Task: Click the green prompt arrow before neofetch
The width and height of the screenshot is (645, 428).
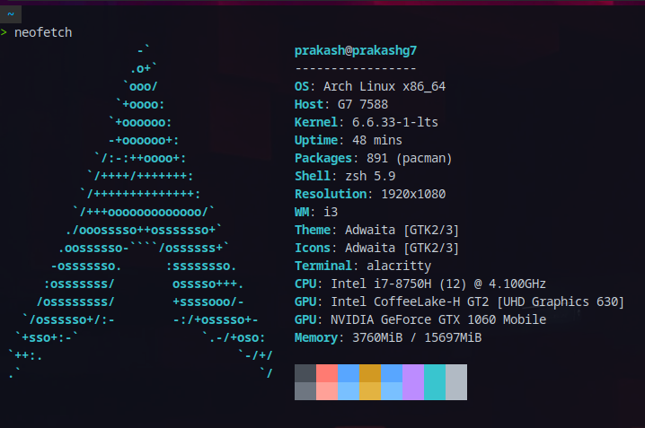Action: coord(4,32)
